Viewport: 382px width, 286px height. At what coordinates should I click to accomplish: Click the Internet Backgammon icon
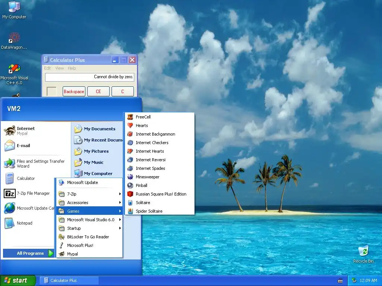click(130, 134)
